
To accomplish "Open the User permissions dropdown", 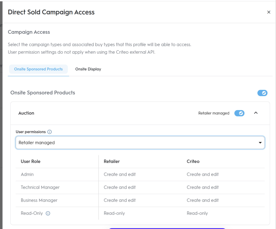I will (x=140, y=143).
